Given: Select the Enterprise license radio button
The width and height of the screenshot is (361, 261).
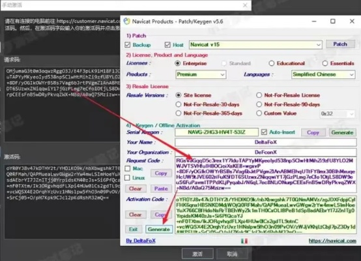Looking at the screenshot, I should (x=177, y=63).
